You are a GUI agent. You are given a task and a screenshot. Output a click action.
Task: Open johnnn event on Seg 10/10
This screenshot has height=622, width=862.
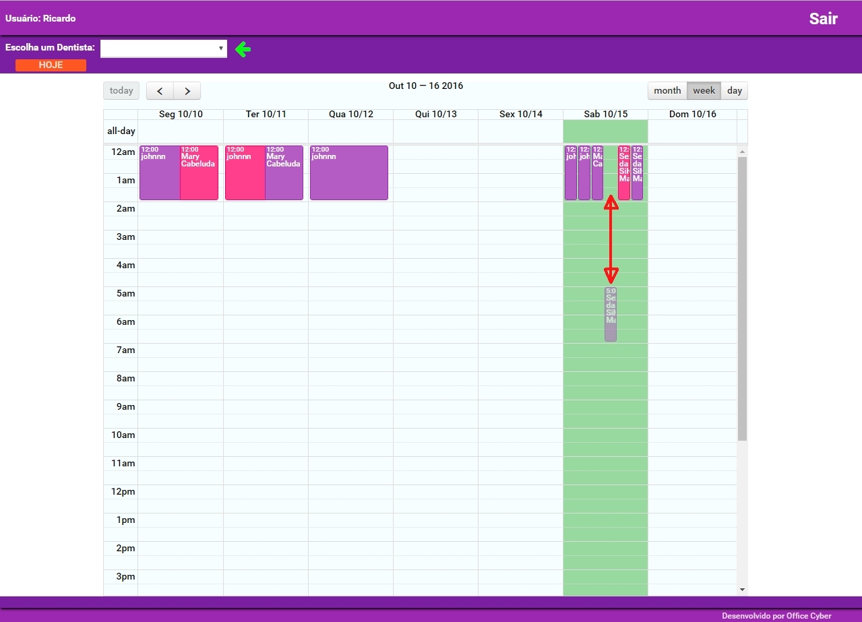(160, 173)
